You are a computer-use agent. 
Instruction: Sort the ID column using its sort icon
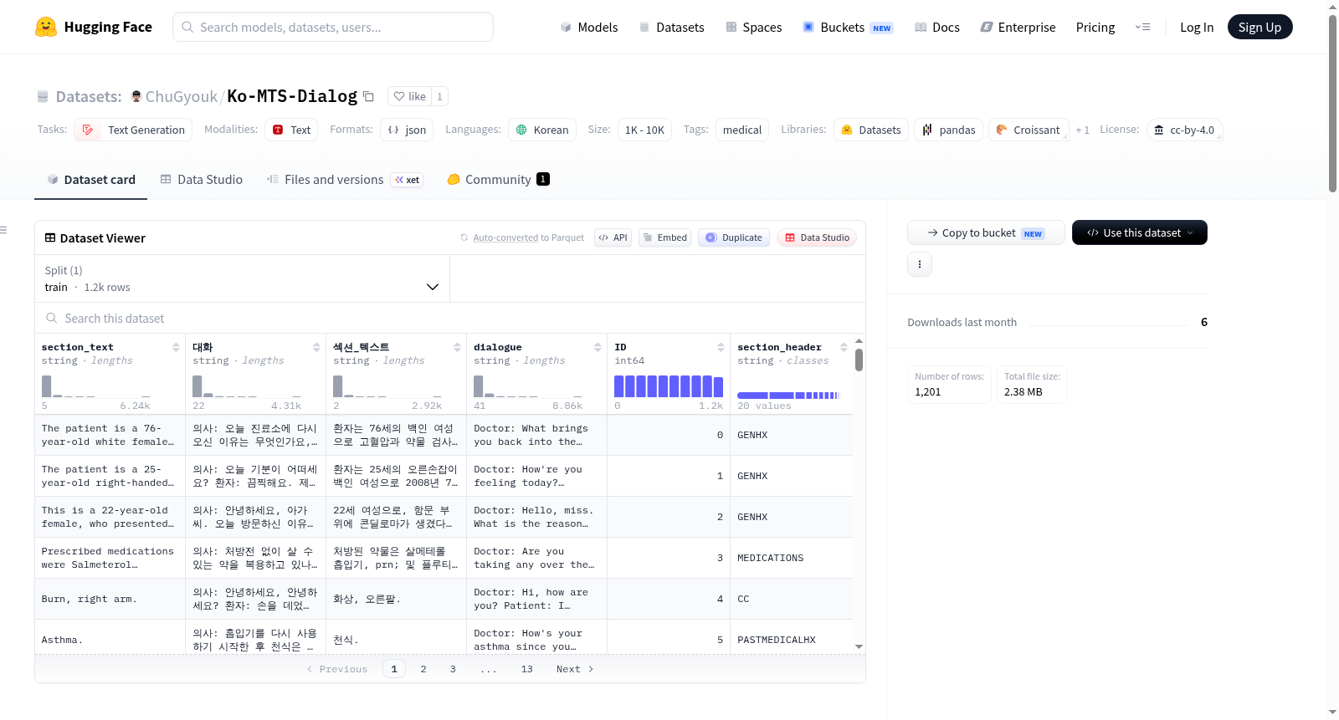tap(721, 347)
